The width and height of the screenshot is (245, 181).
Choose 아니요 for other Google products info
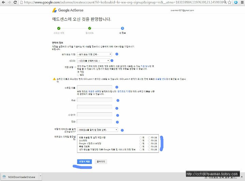(149, 150)
